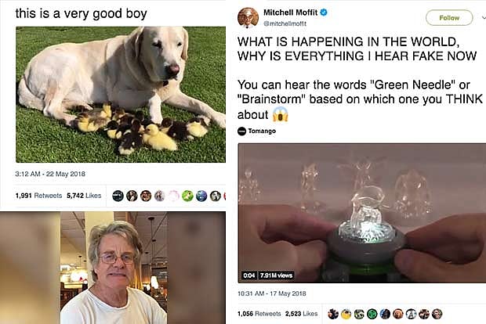Click the blue verified badge icon
Viewport: 486px width, 324px height.
[324, 13]
